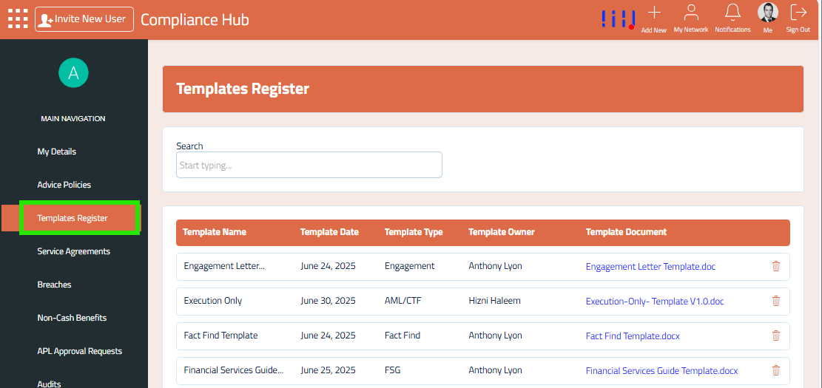The height and width of the screenshot is (388, 822).
Task: Click the Template Document column header
Action: click(x=626, y=232)
